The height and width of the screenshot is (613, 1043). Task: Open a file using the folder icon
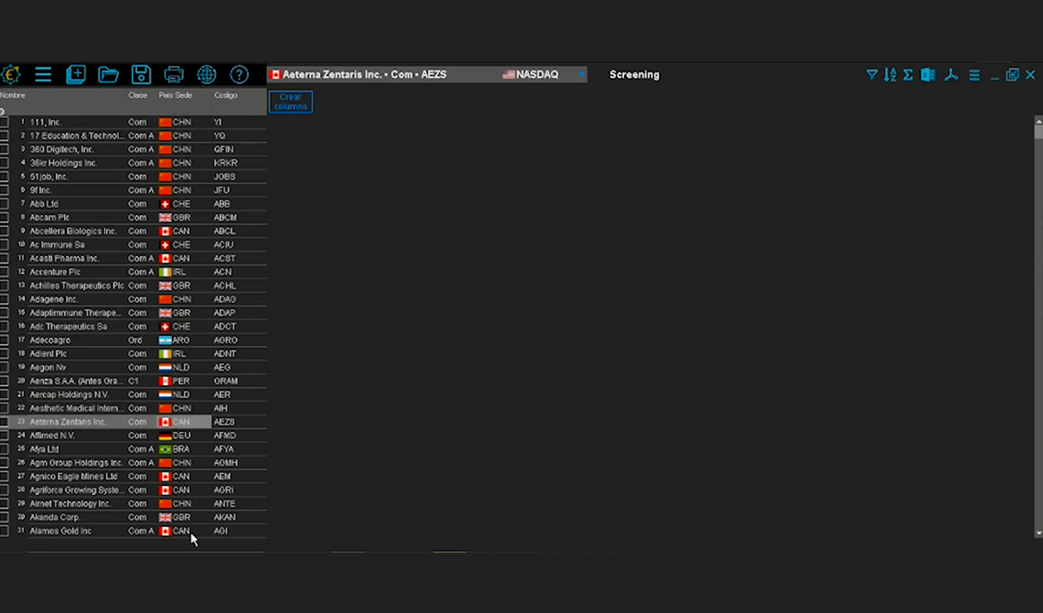click(x=109, y=74)
